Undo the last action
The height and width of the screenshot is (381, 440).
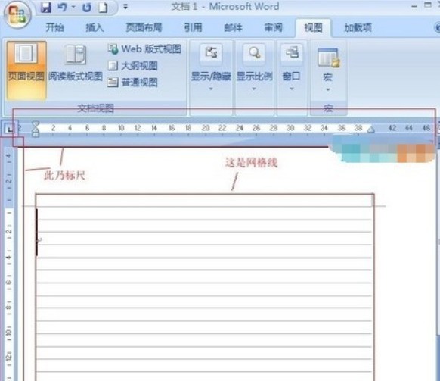point(62,7)
